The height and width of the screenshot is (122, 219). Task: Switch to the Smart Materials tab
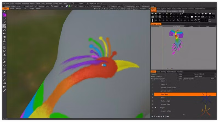pyautogui.click(x=200, y=9)
